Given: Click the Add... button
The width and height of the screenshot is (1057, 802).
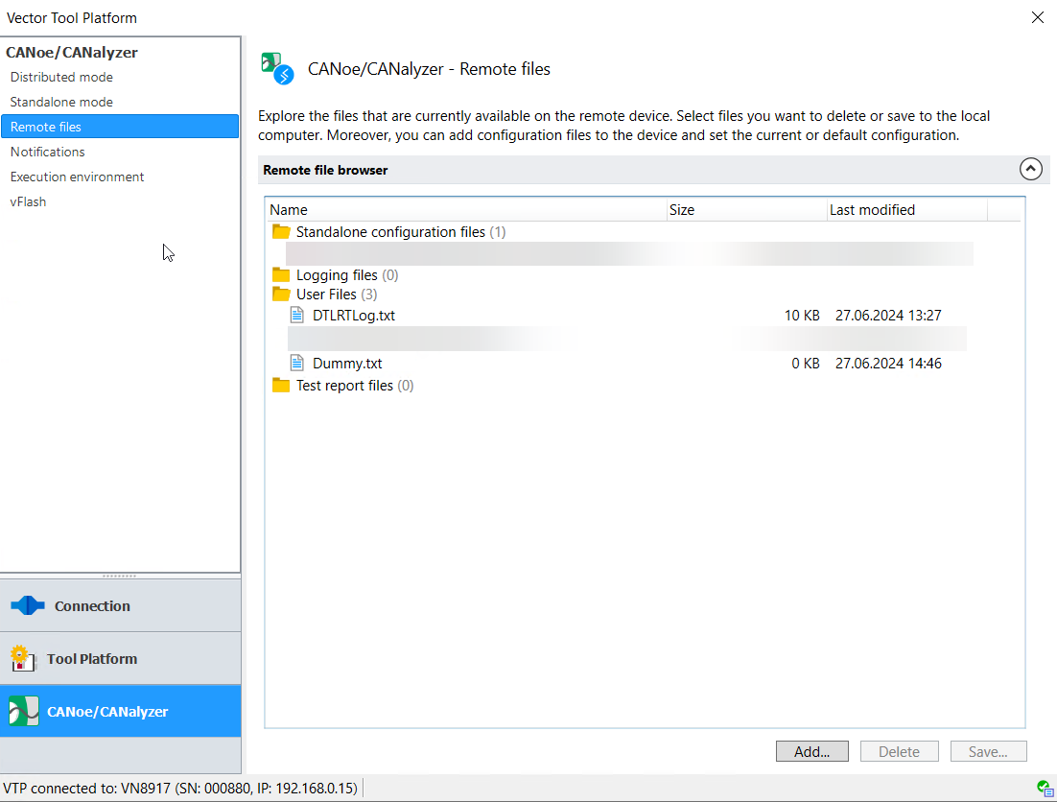Looking at the screenshot, I should pos(811,751).
